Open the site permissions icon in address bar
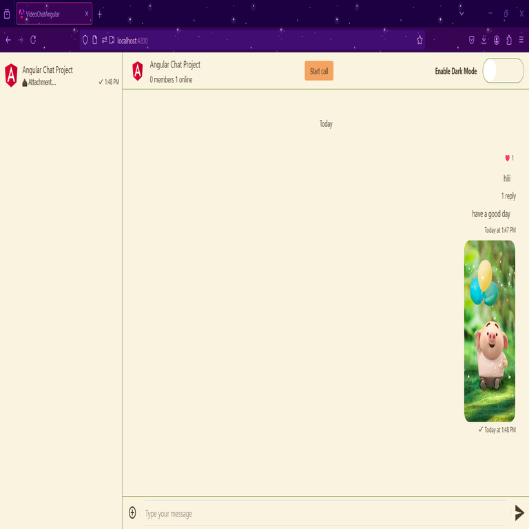This screenshot has width=529, height=529. pyautogui.click(x=104, y=40)
